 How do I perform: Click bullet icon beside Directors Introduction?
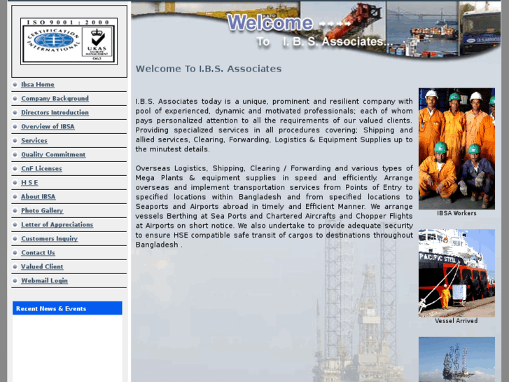click(15, 112)
